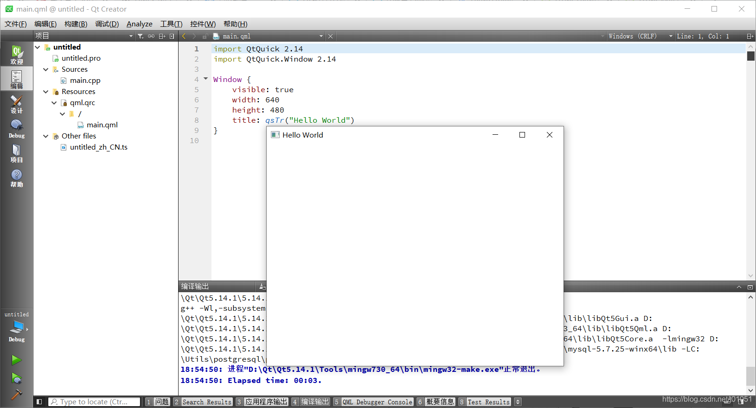Click the compile output scrollbar thumb
Viewport: 756px width, 408px height.
click(750, 376)
